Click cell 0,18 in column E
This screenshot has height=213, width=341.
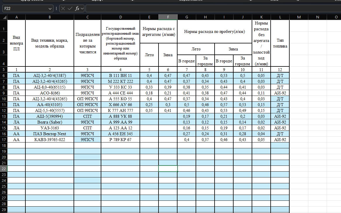[149, 93]
